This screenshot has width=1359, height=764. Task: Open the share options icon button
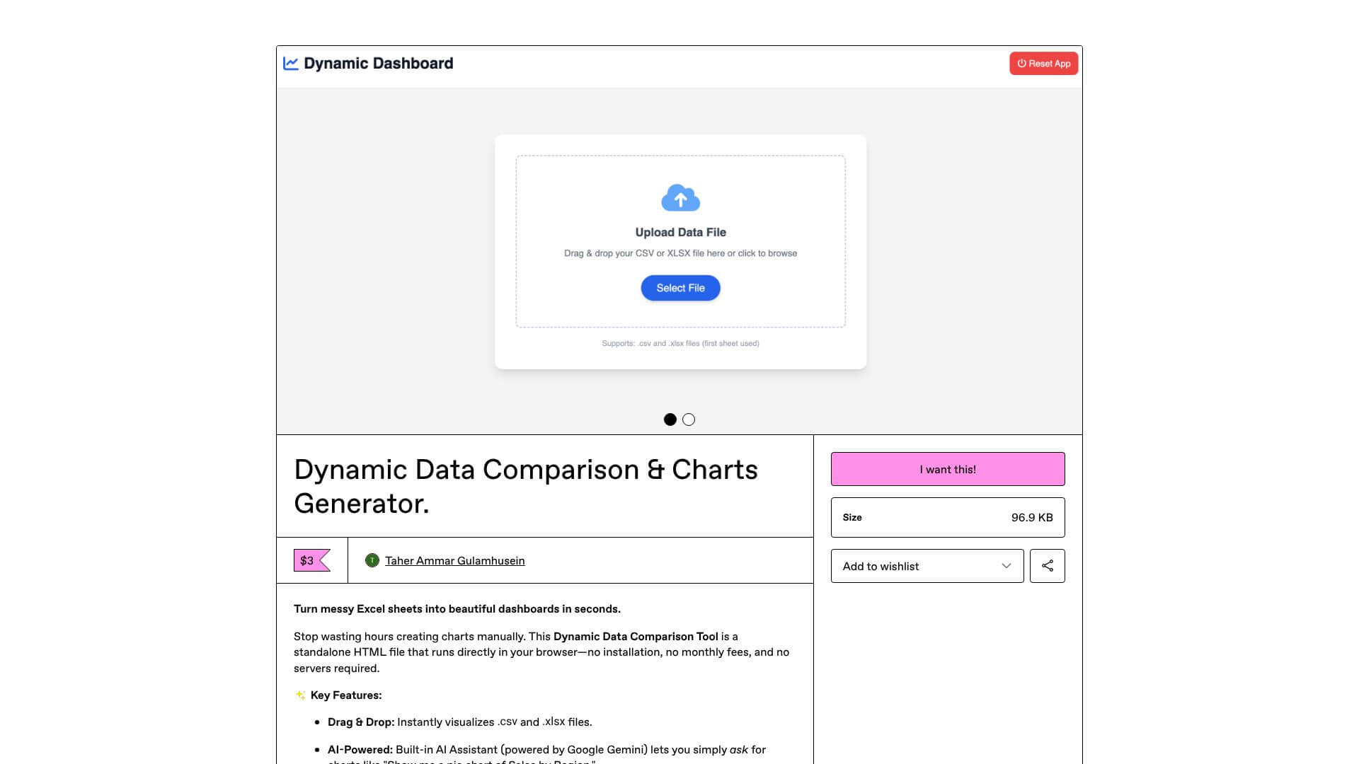coord(1047,566)
